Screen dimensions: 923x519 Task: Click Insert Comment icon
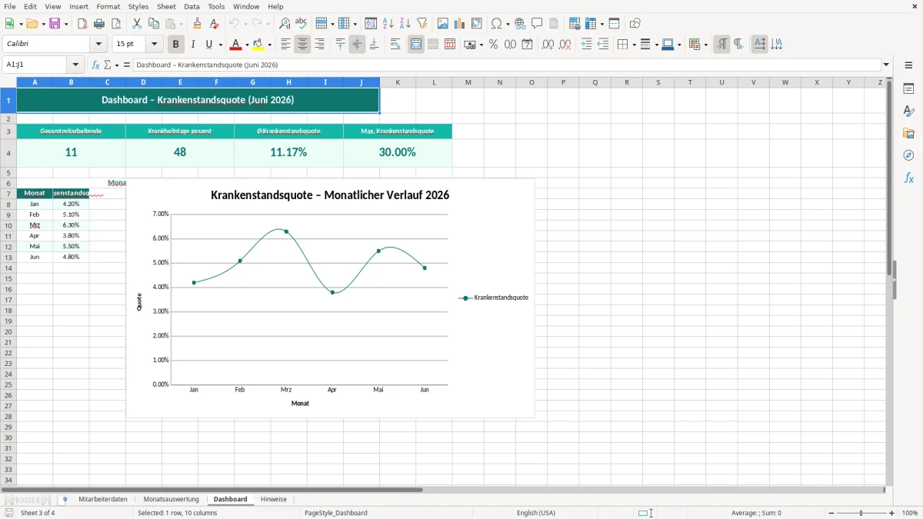coord(537,24)
